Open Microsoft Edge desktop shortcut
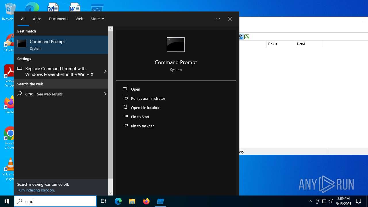 [x=32, y=7]
